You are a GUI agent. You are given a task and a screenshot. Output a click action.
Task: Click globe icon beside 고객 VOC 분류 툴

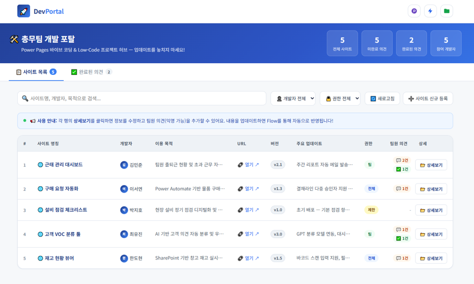point(40,234)
